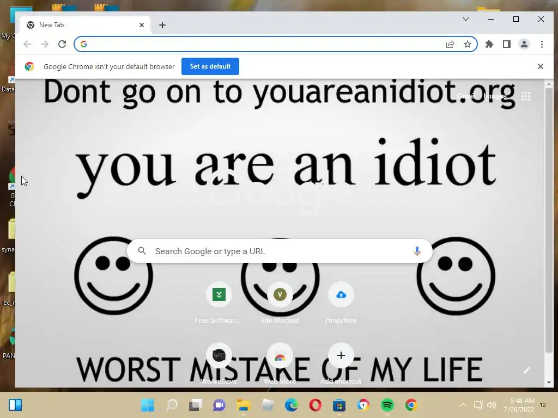Click the scrollbar down arrow
Screen dimensions: 558x418
(549, 383)
